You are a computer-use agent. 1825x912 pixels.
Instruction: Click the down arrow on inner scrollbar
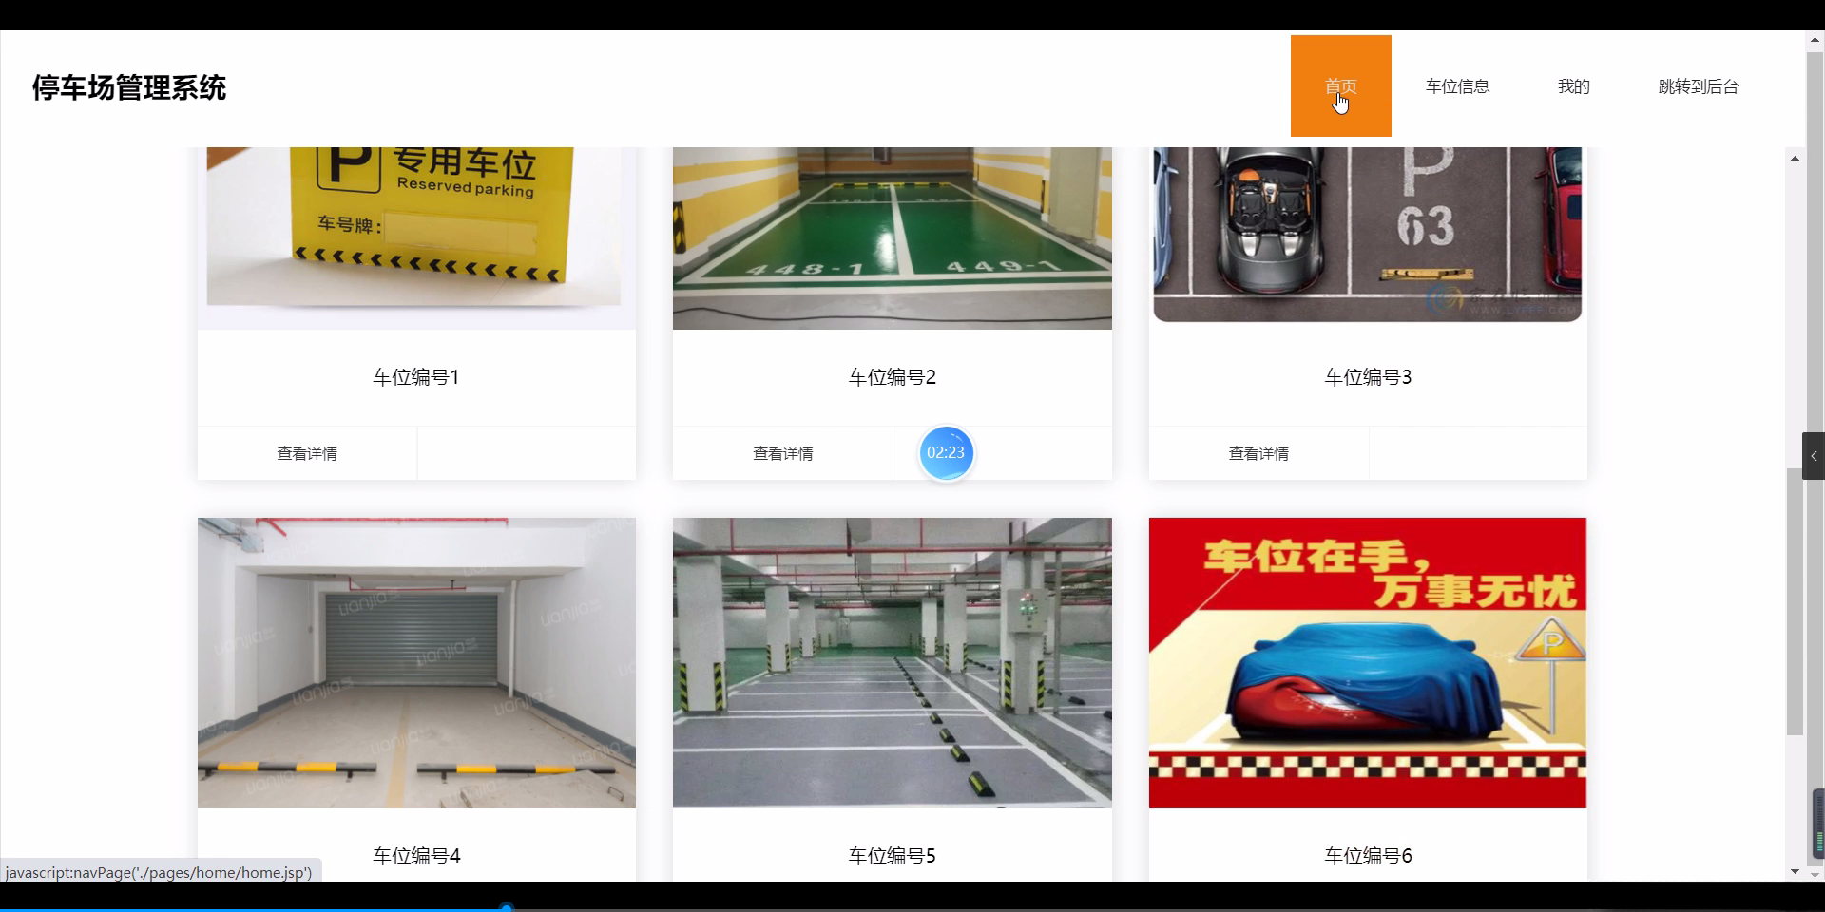tap(1795, 871)
